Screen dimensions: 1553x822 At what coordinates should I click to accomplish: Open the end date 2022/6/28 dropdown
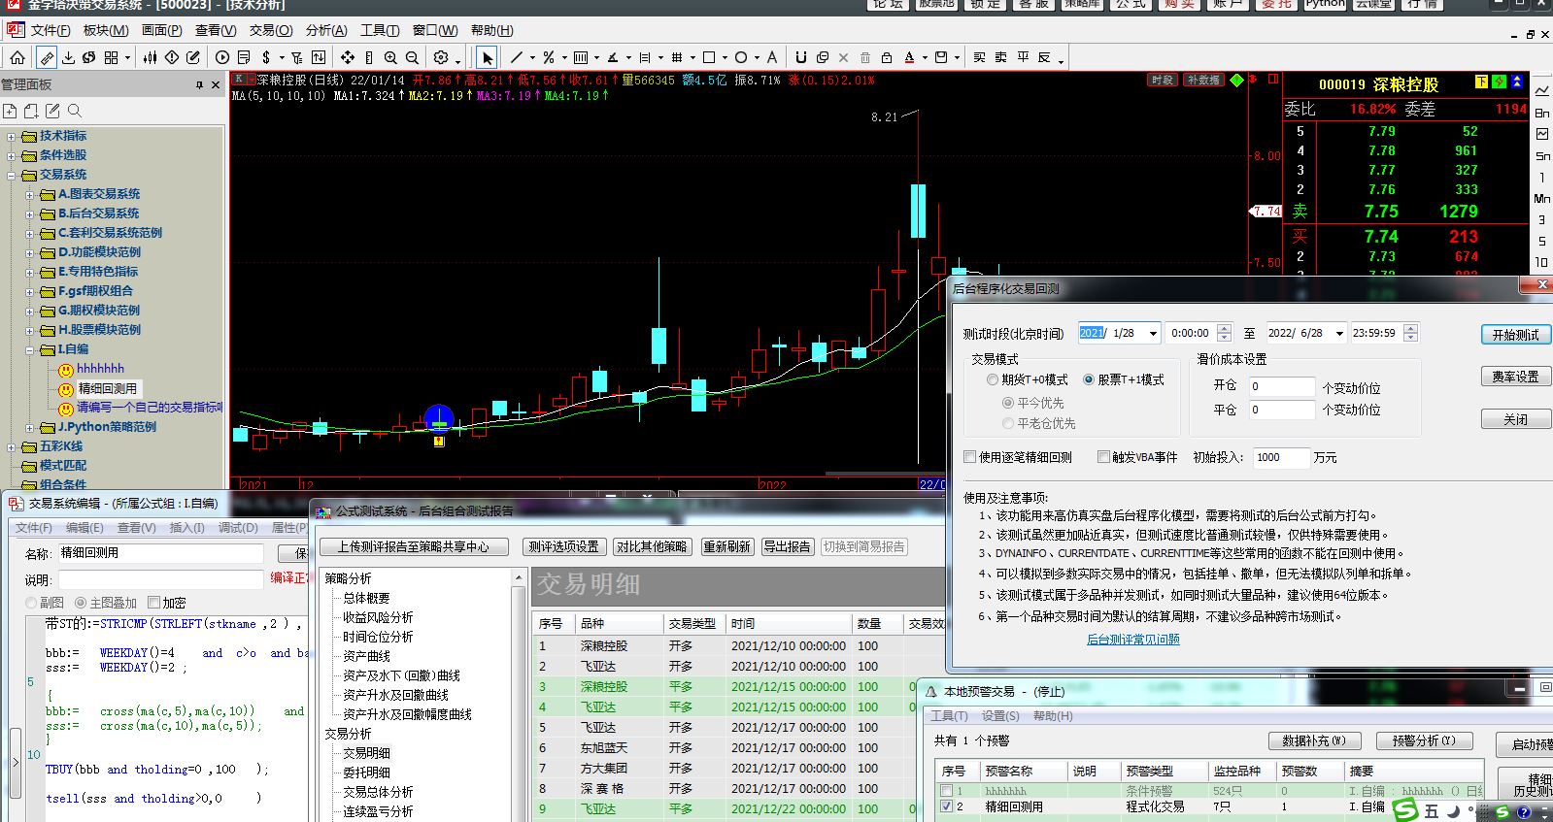click(1339, 333)
